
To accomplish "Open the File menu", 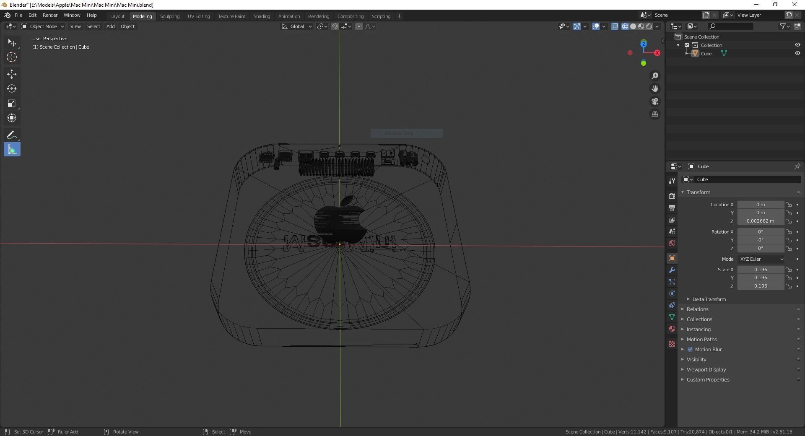I will [18, 15].
